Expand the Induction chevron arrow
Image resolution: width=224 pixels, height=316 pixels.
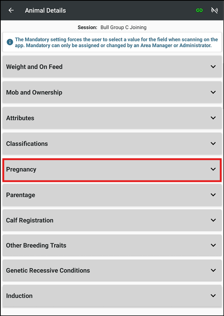[x=213, y=296]
